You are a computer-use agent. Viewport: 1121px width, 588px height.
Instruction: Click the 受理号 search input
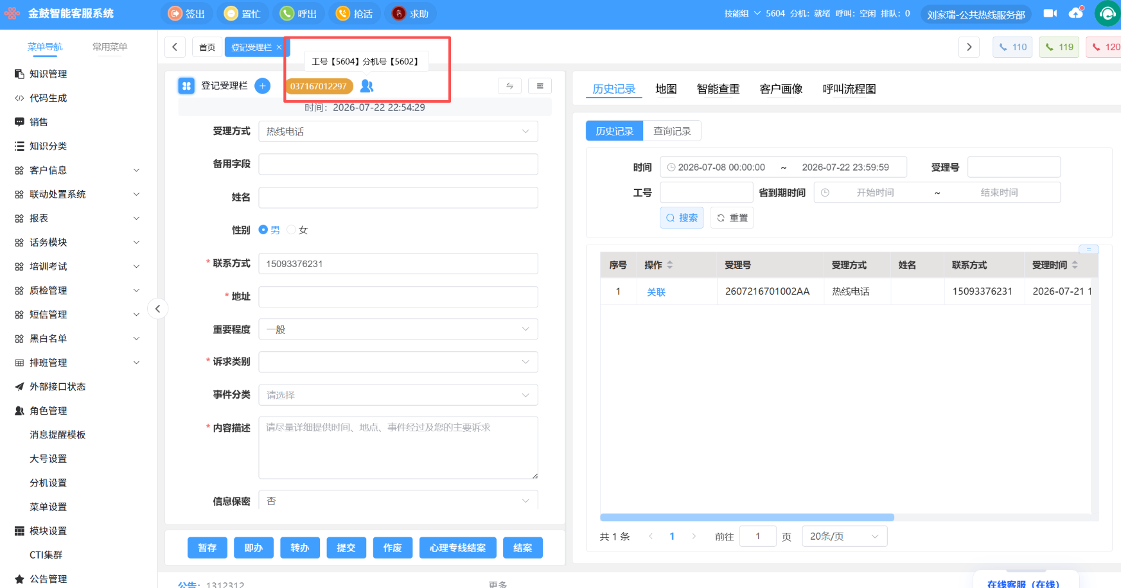(1014, 167)
